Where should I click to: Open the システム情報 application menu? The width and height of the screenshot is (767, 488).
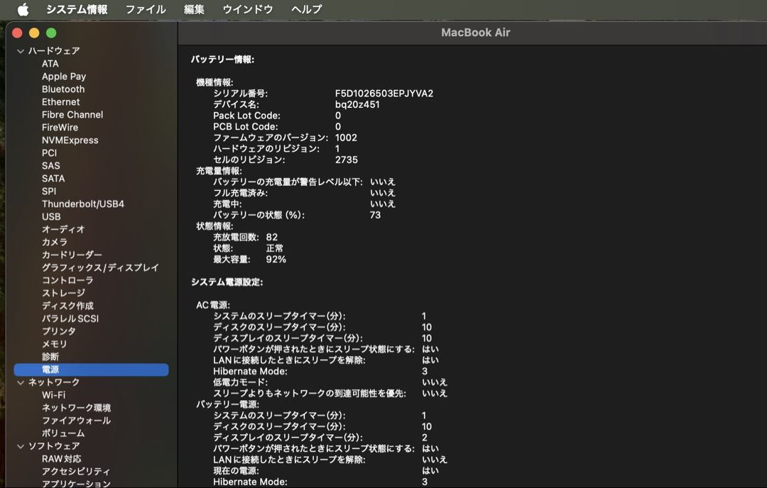pos(77,9)
